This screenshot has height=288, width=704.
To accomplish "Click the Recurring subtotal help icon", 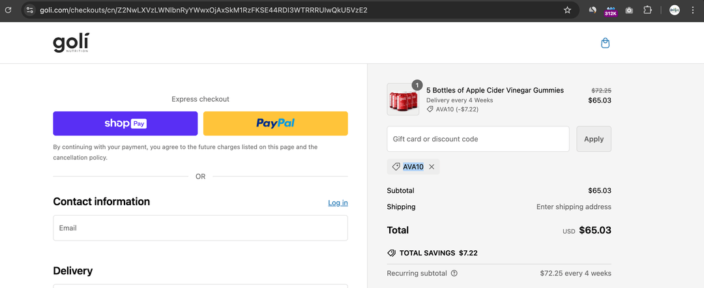I will point(454,274).
